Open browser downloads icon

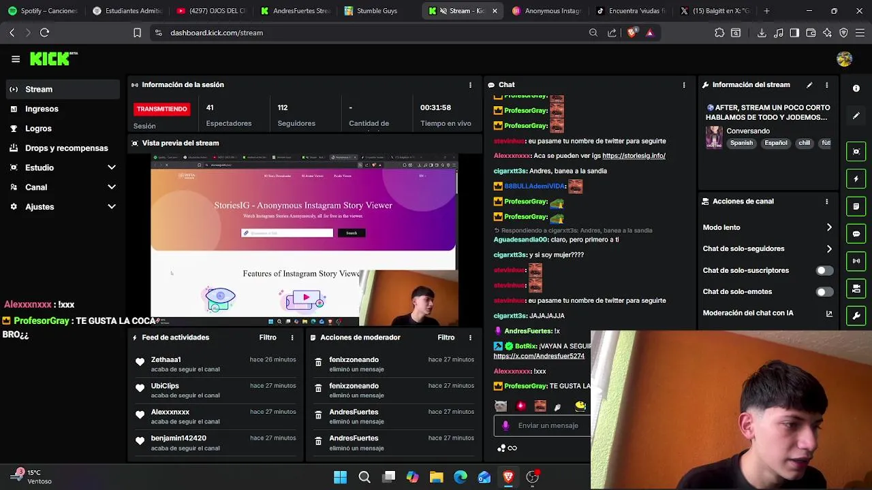coord(762,33)
